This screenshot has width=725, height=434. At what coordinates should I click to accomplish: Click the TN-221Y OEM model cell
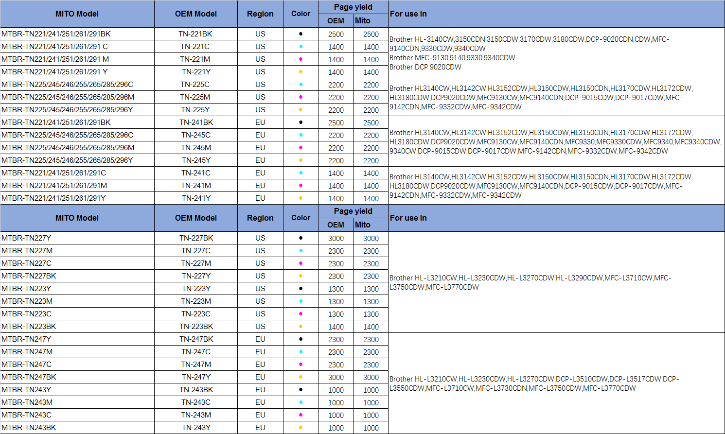195,72
